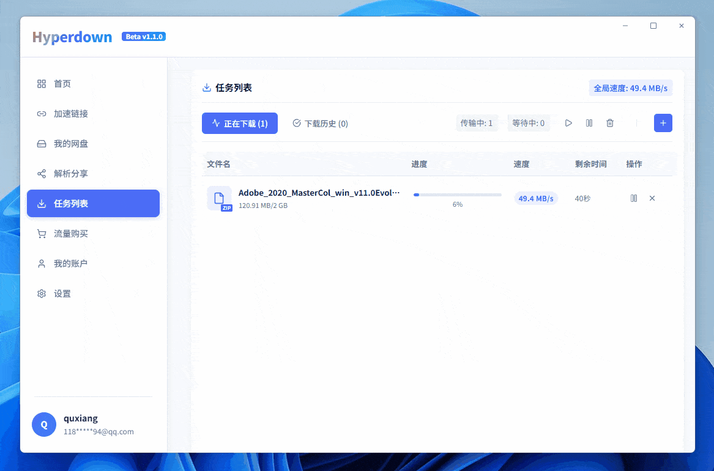Switch to the 正在下载 tab

click(x=239, y=123)
